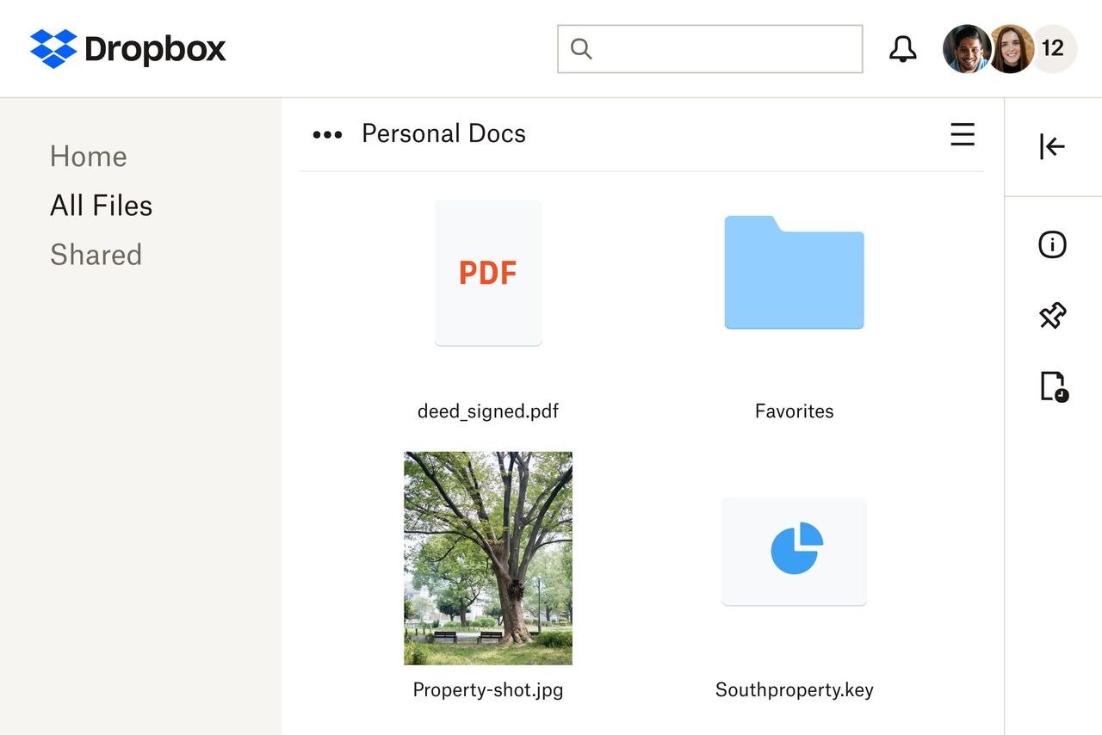Select the blue Favorites folder icon
The height and width of the screenshot is (735, 1102).
[x=794, y=273]
